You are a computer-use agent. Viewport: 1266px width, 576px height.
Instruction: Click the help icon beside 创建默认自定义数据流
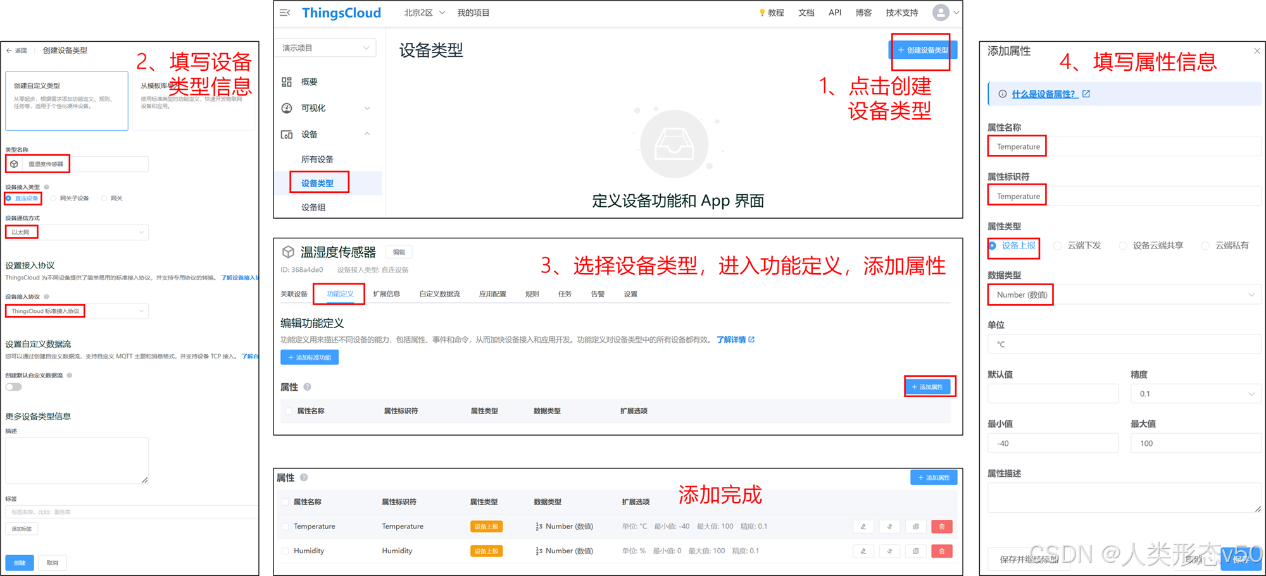[70, 376]
